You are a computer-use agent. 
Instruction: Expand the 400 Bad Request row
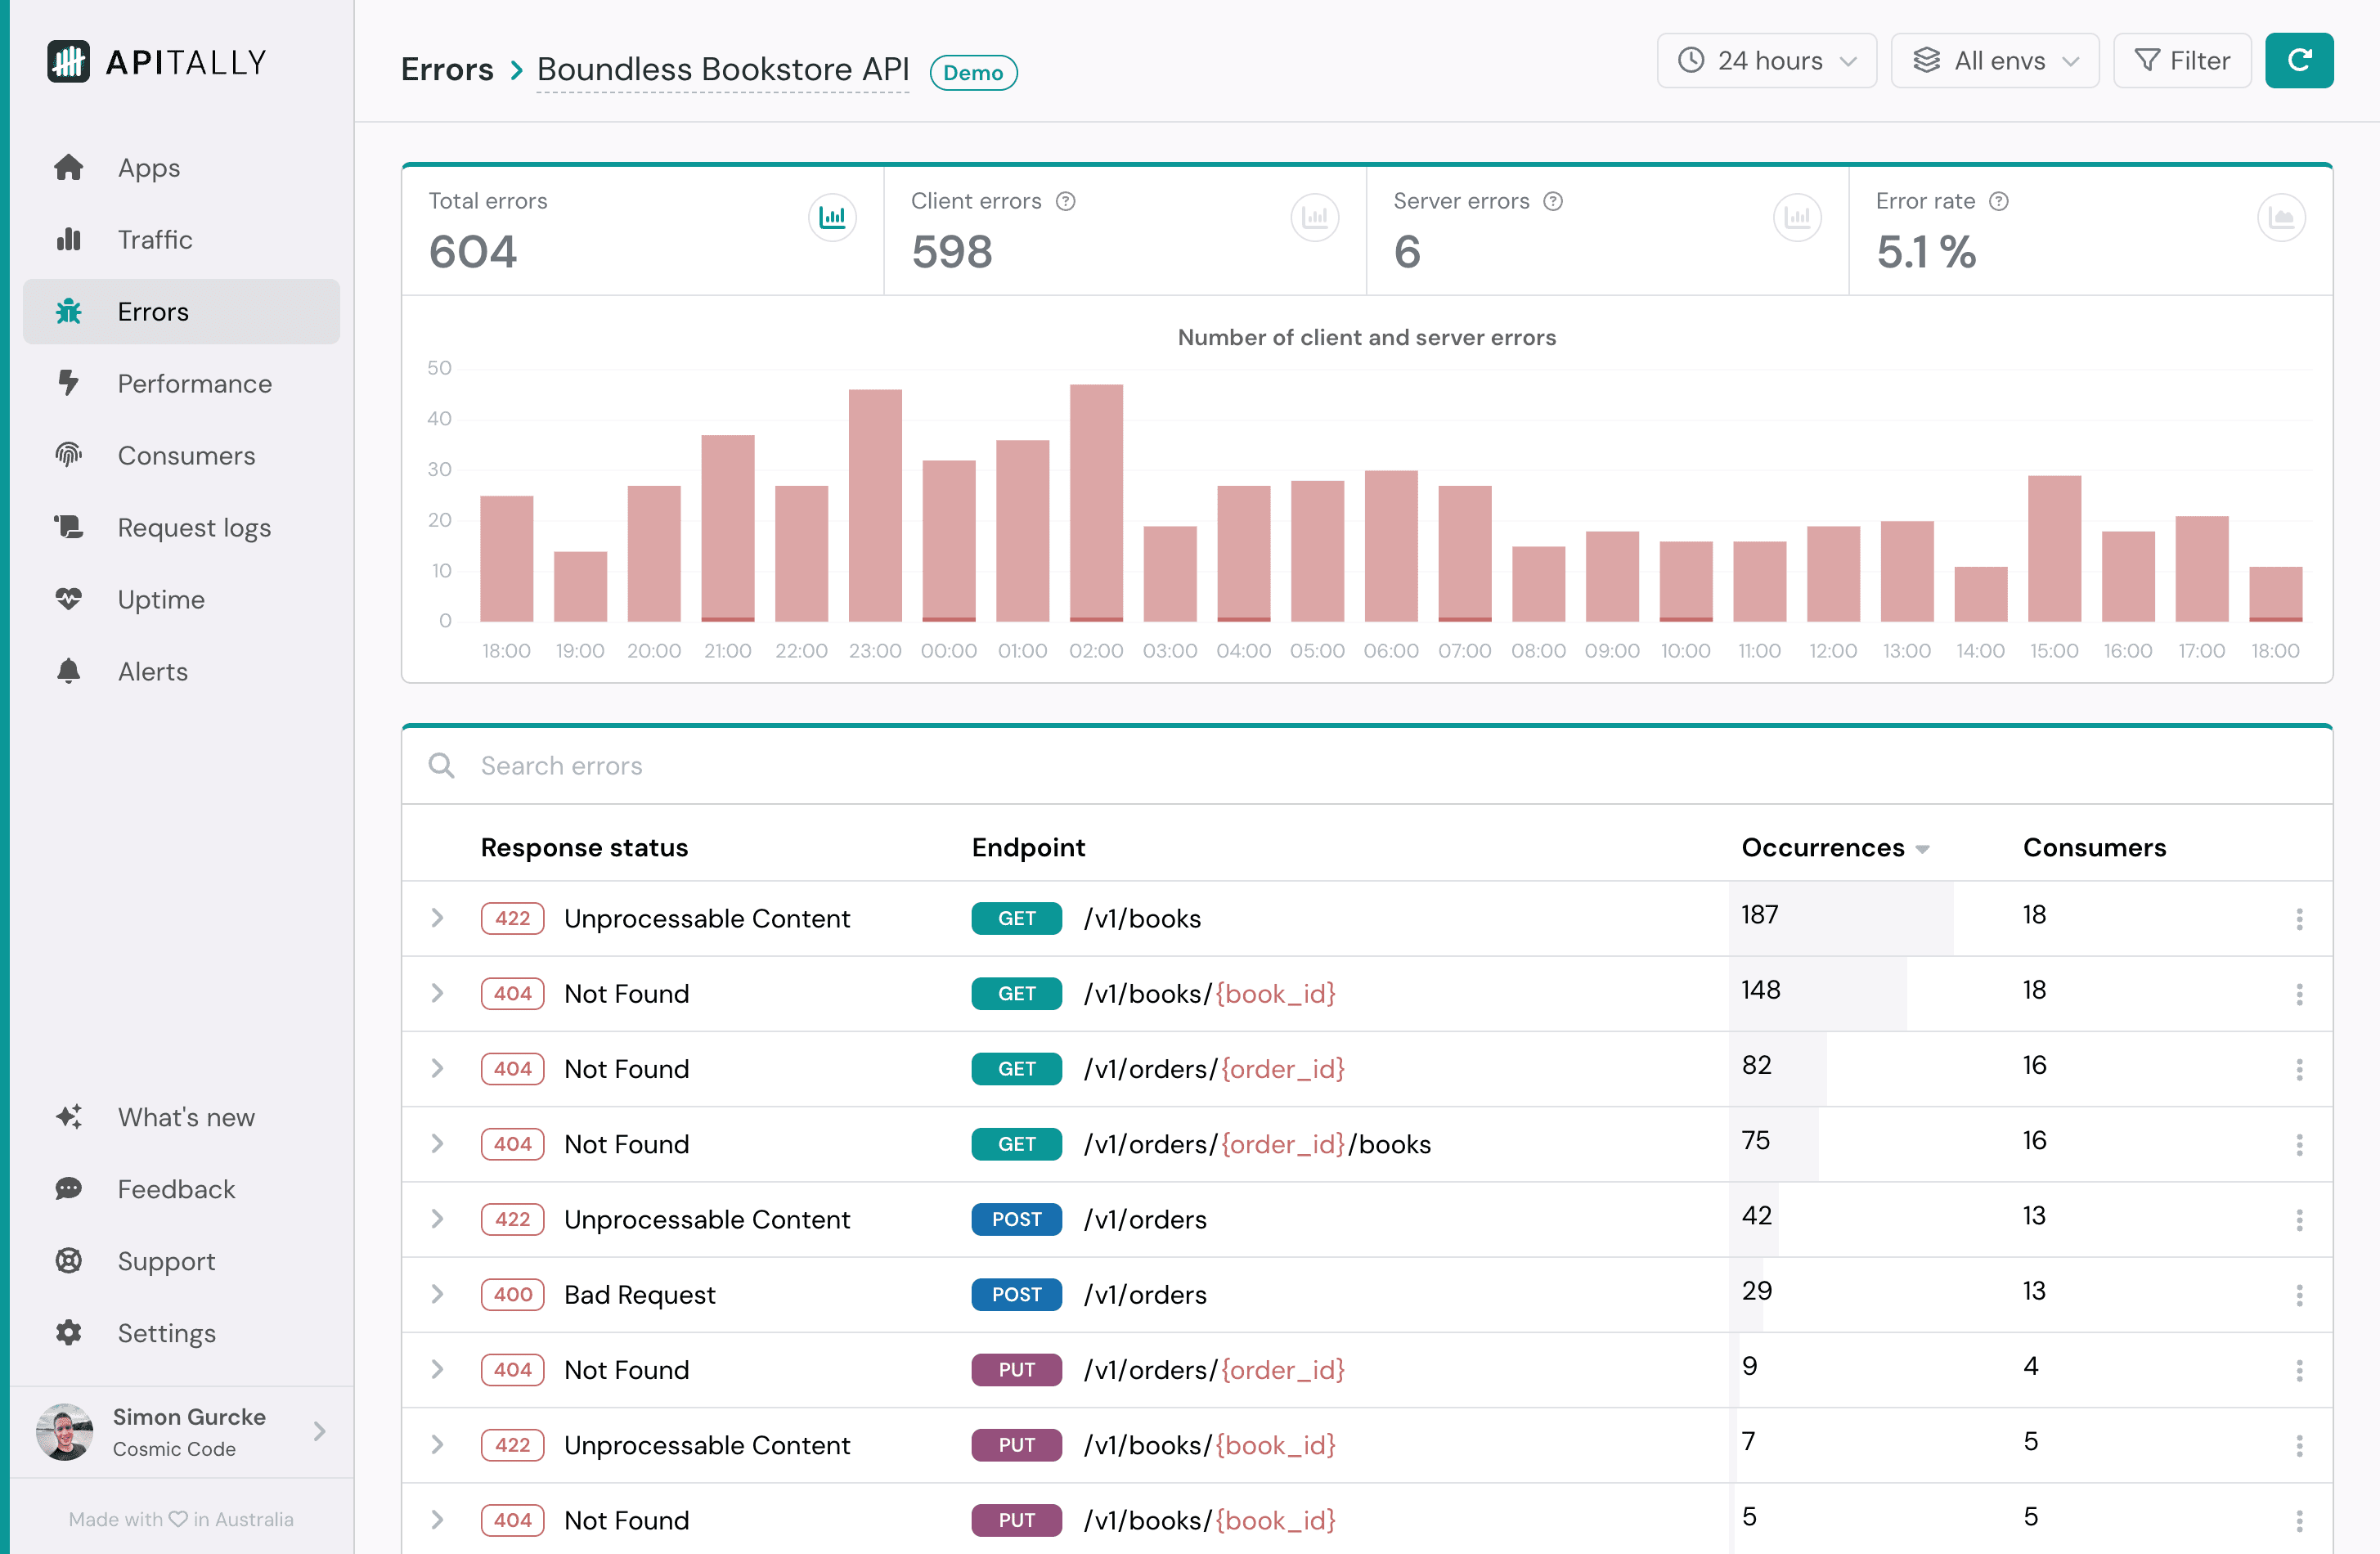click(x=437, y=1294)
